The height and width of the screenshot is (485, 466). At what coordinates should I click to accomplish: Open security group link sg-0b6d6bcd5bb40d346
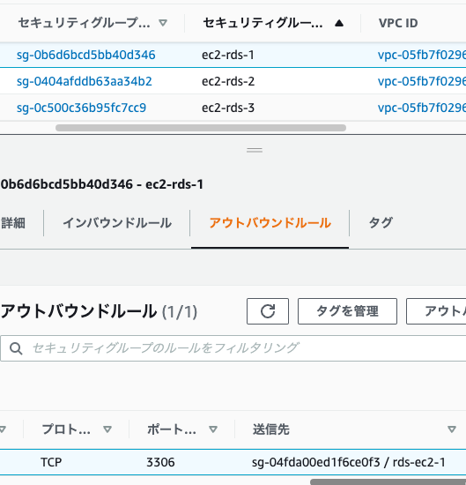86,55
